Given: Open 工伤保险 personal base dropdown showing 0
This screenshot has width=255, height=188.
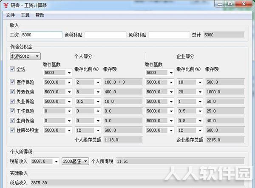Looking at the screenshot, I should point(57,111).
